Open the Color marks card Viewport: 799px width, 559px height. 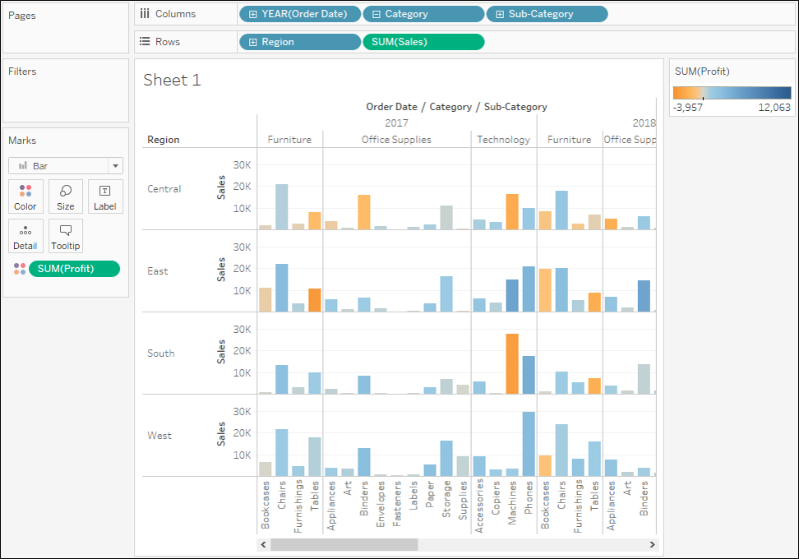pos(25,196)
